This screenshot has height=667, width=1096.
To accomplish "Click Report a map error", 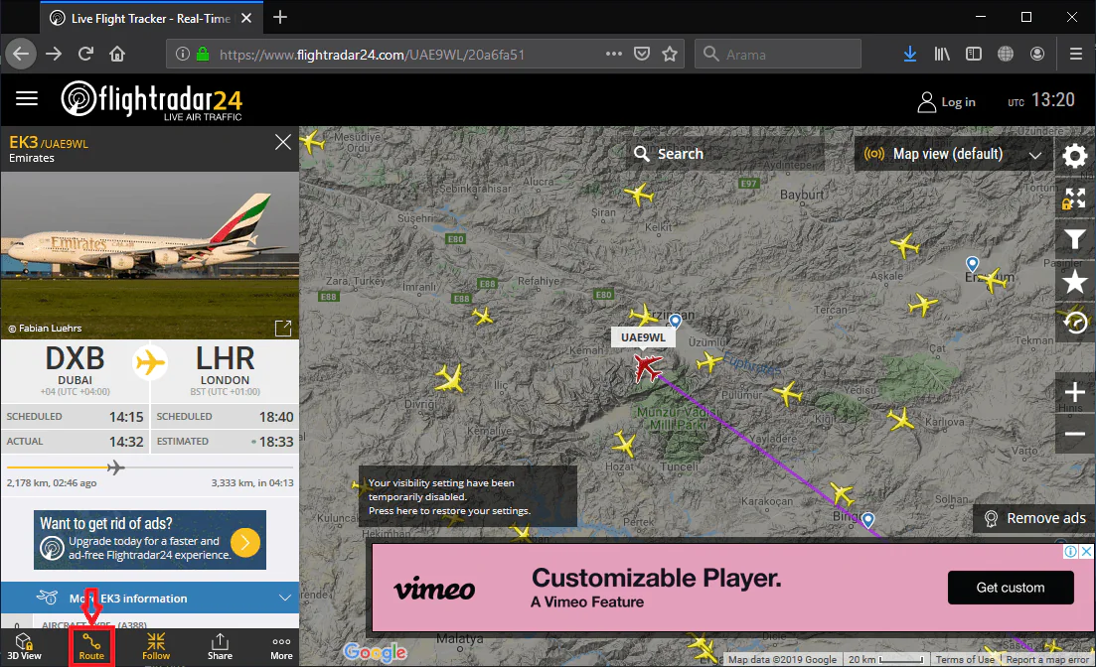I will coord(1047,659).
